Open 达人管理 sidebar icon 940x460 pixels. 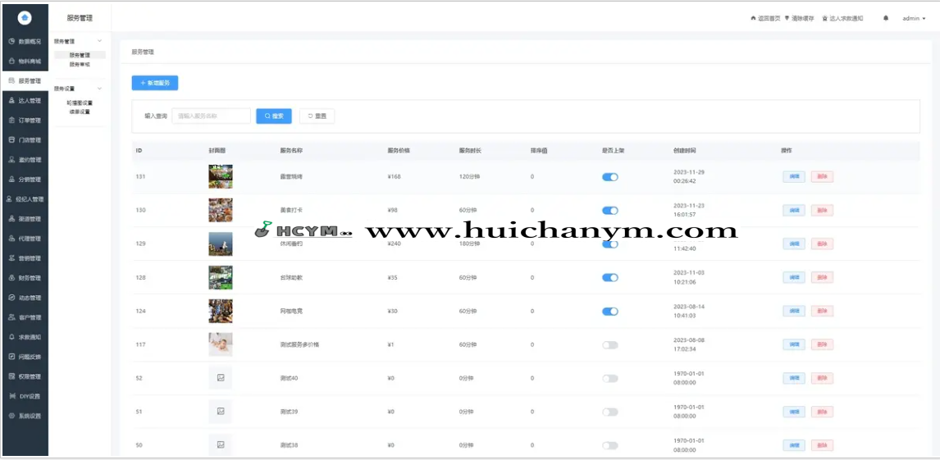[x=11, y=101]
